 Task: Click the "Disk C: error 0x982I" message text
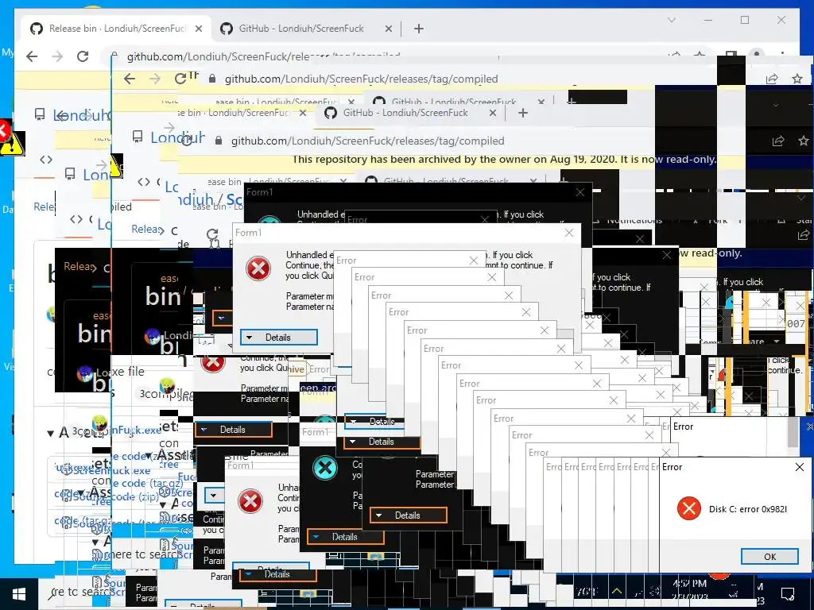tap(748, 509)
